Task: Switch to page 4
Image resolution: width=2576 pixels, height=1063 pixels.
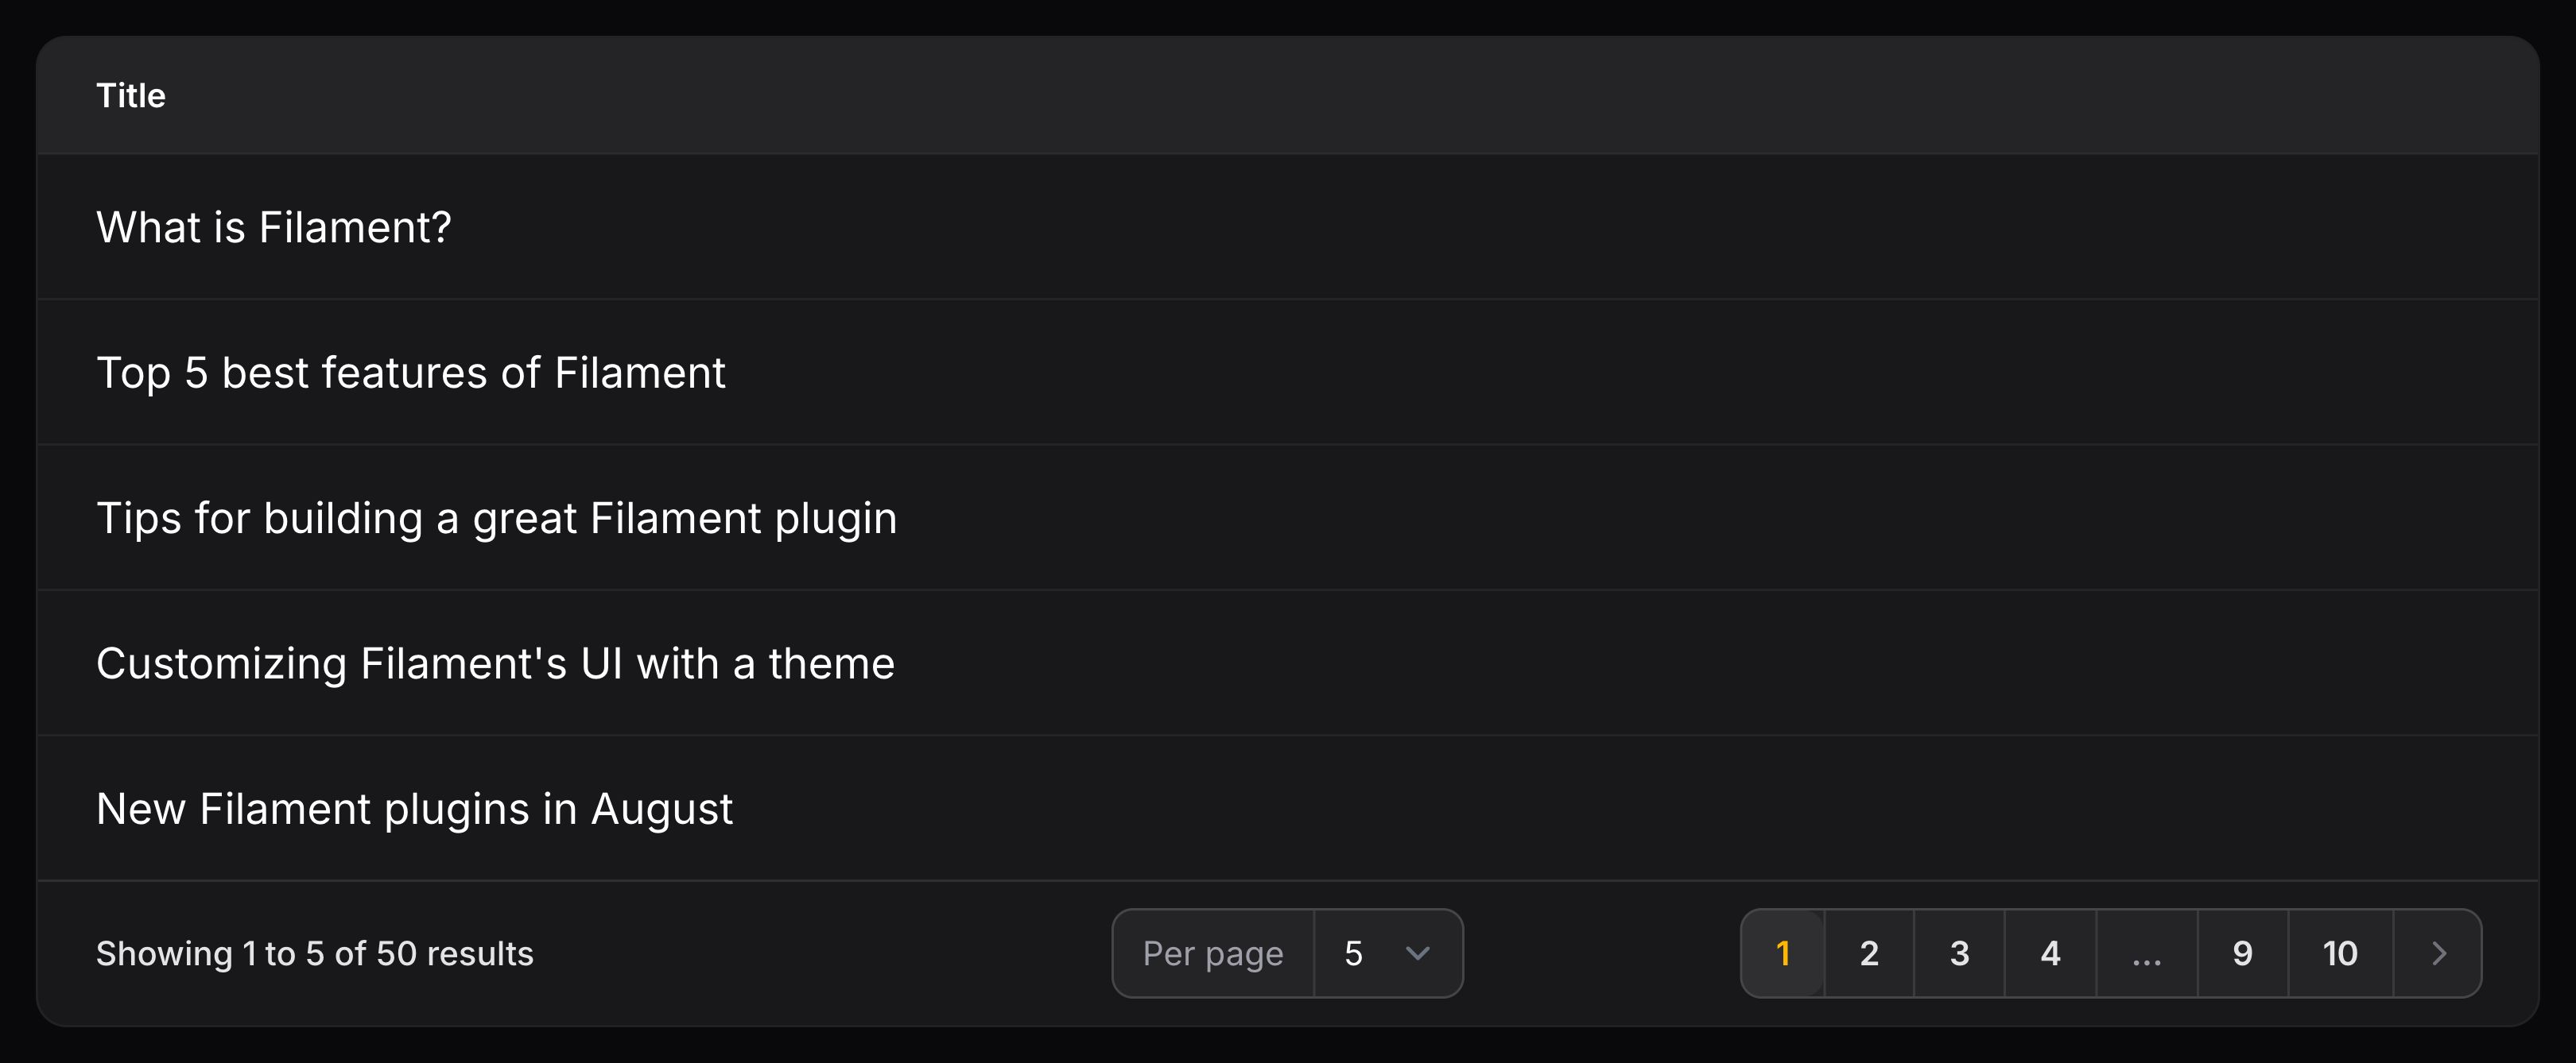Action: [2050, 953]
